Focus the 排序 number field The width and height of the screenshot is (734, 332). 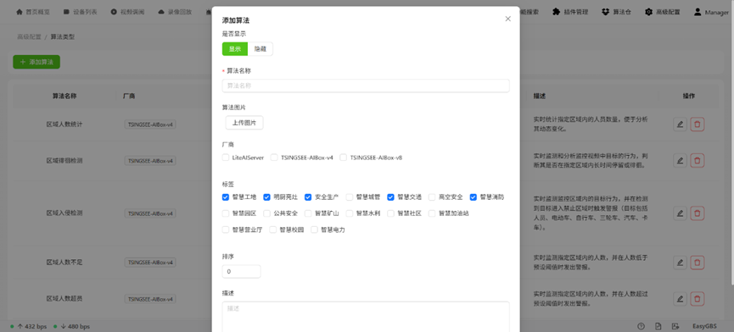[242, 271]
